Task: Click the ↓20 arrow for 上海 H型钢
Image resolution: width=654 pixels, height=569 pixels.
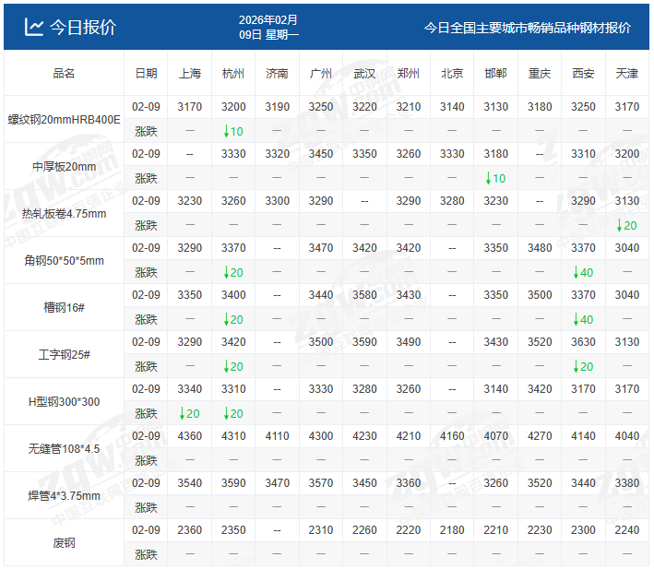Action: click(x=189, y=413)
